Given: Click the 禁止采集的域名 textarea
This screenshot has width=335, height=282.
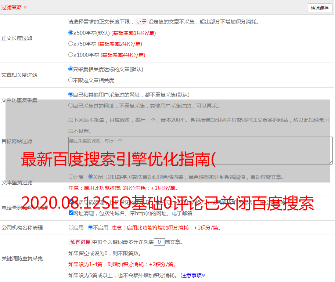Looking at the screenshot, I should (201, 151).
